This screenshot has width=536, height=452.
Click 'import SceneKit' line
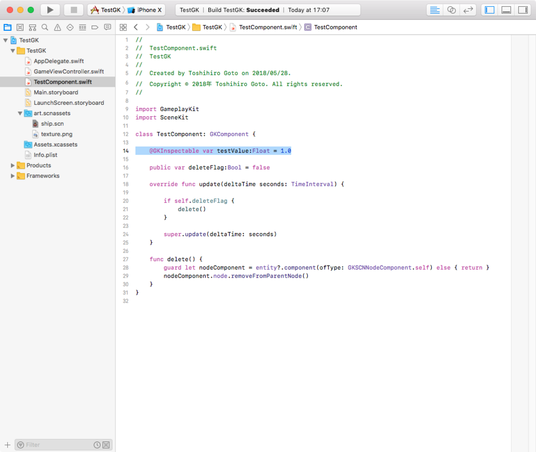tap(162, 117)
